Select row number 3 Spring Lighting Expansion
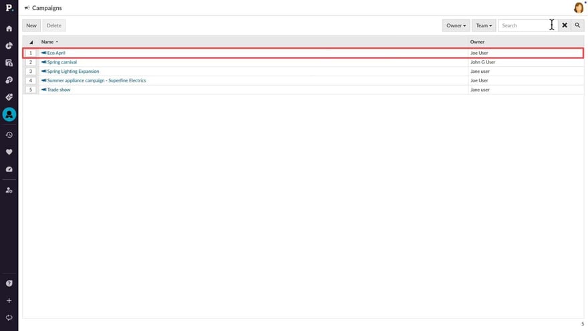588x331 pixels. 31,72
